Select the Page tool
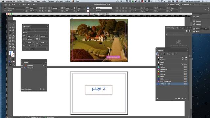 pyautogui.click(x=10, y=28)
